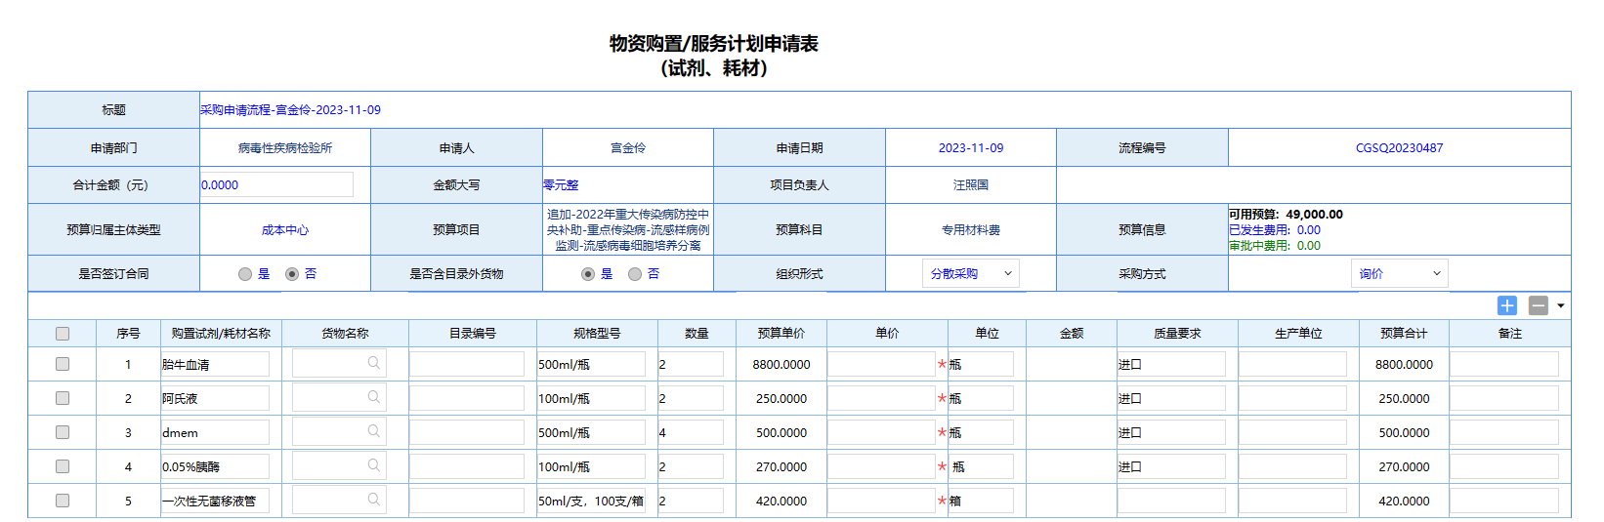Click the 专用材料费 budget subject
1604x522 pixels.
(x=971, y=230)
